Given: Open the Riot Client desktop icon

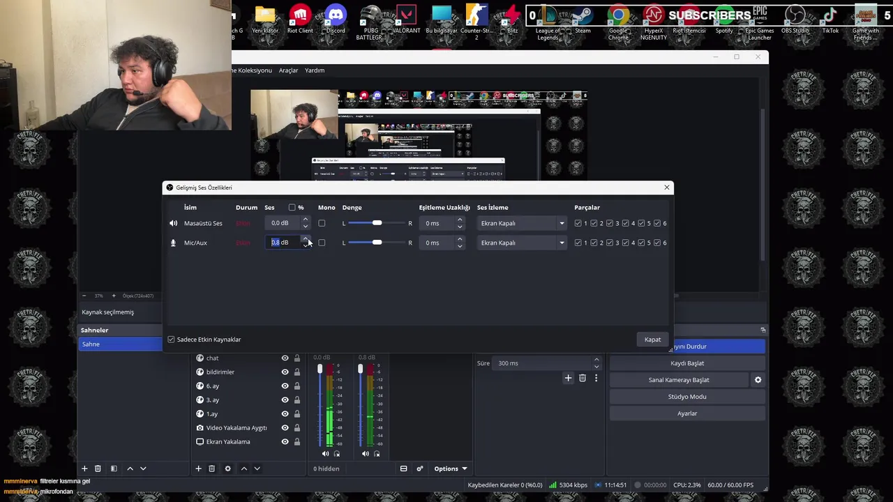Looking at the screenshot, I should tap(300, 20).
